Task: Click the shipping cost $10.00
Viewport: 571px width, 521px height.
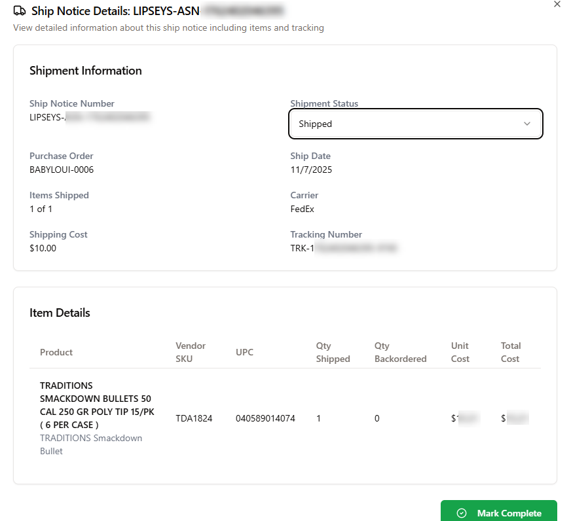Action: 43,248
